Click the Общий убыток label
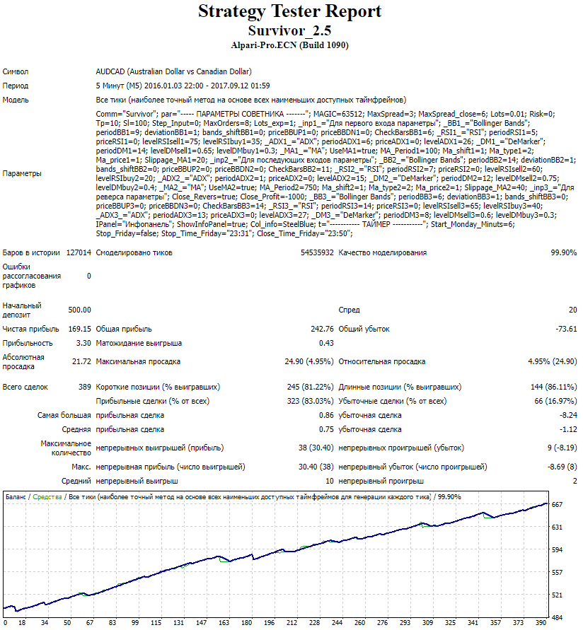583x630 pixels. point(364,329)
